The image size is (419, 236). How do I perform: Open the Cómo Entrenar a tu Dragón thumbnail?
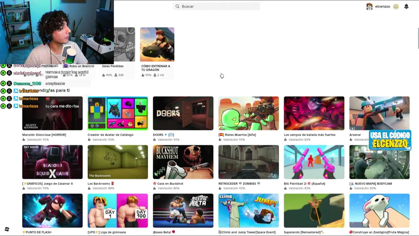pyautogui.click(x=157, y=44)
